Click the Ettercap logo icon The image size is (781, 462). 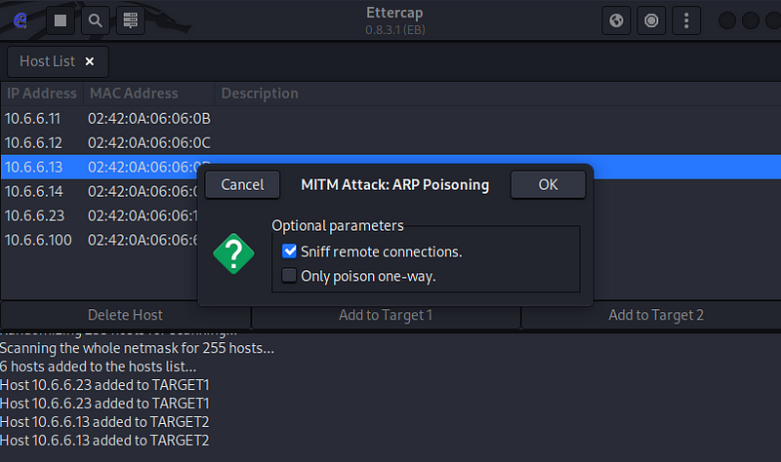[x=21, y=20]
